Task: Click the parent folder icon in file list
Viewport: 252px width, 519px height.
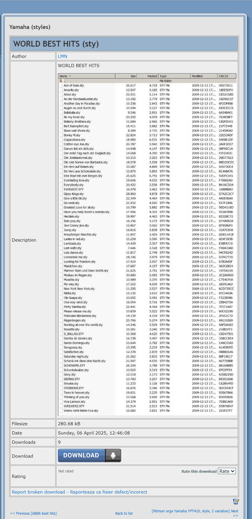Action: point(61,81)
